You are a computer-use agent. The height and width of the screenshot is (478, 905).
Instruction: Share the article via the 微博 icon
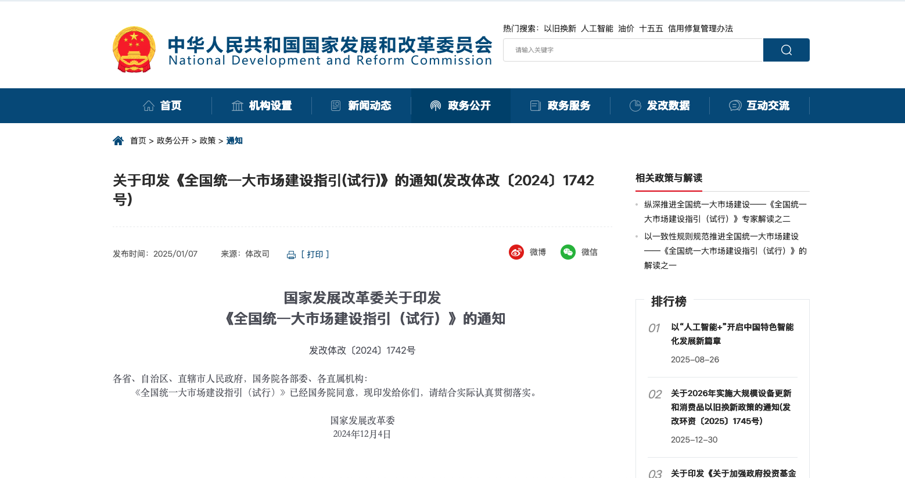click(x=516, y=252)
